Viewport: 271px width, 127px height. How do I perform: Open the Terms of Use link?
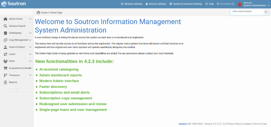[x=260, y=124]
